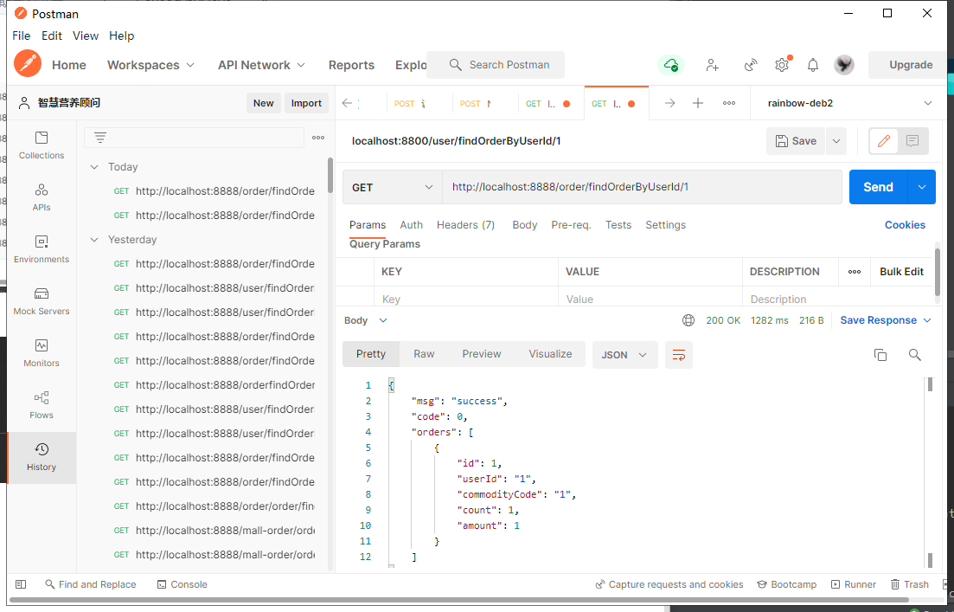Image resolution: width=954 pixels, height=612 pixels.
Task: Open Monitors in the sidebar
Action: 42,353
